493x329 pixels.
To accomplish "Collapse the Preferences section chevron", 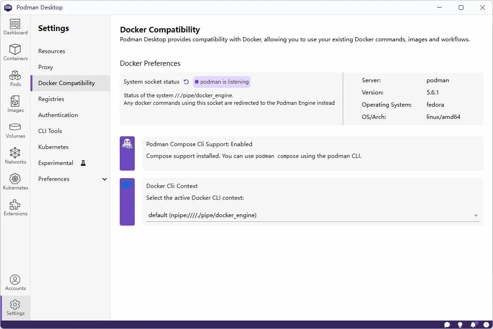I will tap(105, 179).
